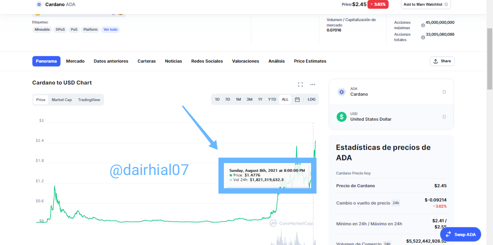493x245 pixels.
Task: Switch to Datos anteriores tab
Action: [x=111, y=61]
